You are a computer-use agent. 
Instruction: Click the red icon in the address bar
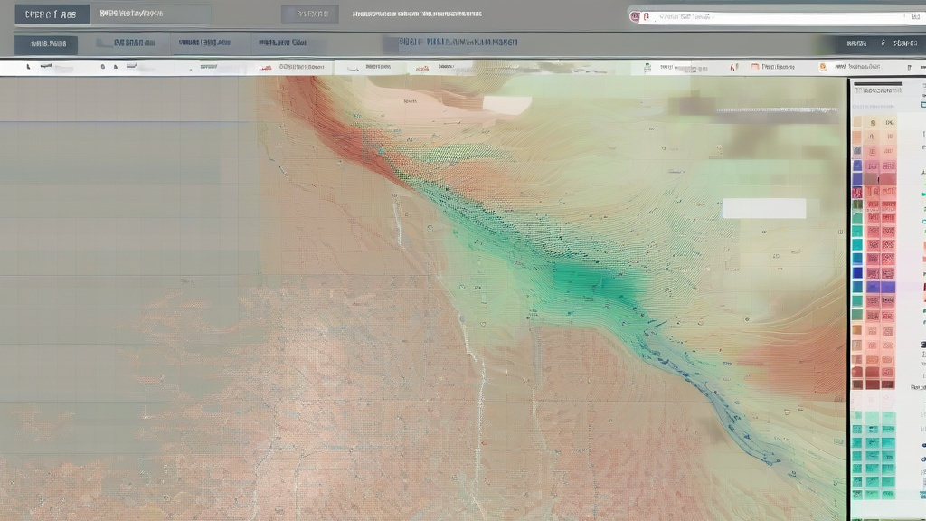tap(635, 16)
